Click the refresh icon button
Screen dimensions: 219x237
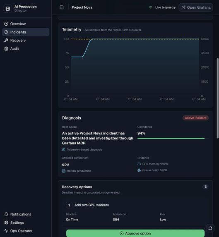tap(210, 228)
